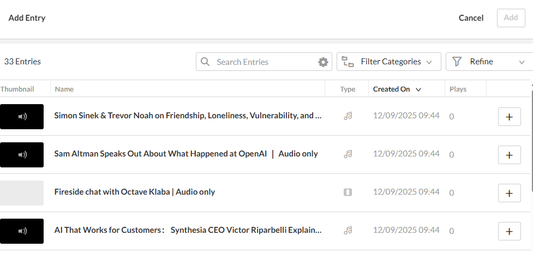Click the vertical scrollbar of entries list
Image resolution: width=533 pixels, height=253 pixels.
point(531,136)
